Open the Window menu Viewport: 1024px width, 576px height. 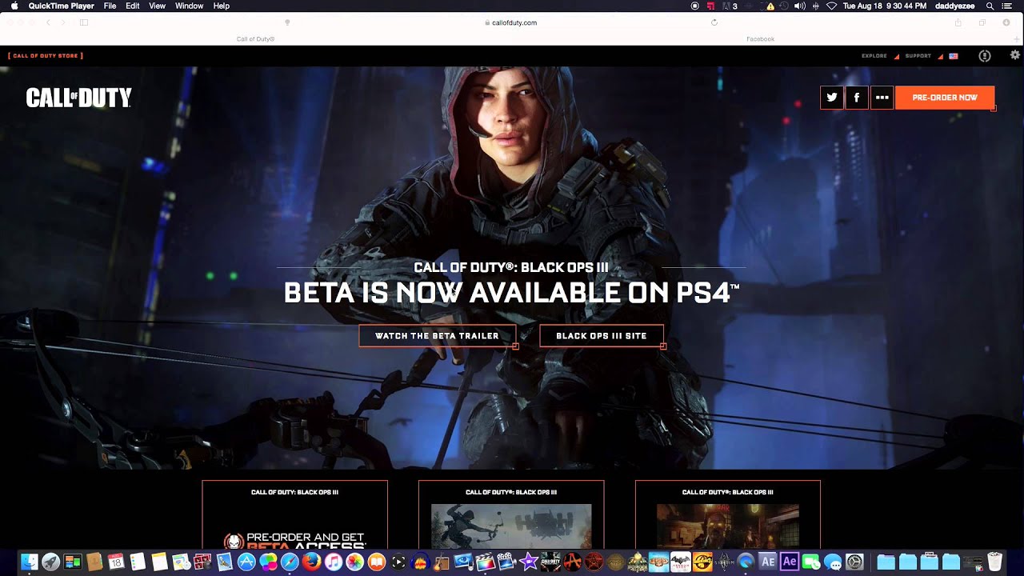click(189, 6)
